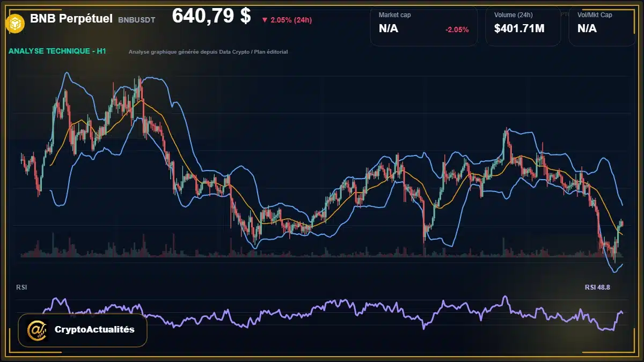The height and width of the screenshot is (362, 644).
Task: Open the Market cap card
Action: [423, 27]
